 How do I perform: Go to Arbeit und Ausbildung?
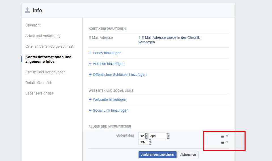pyautogui.click(x=43, y=36)
